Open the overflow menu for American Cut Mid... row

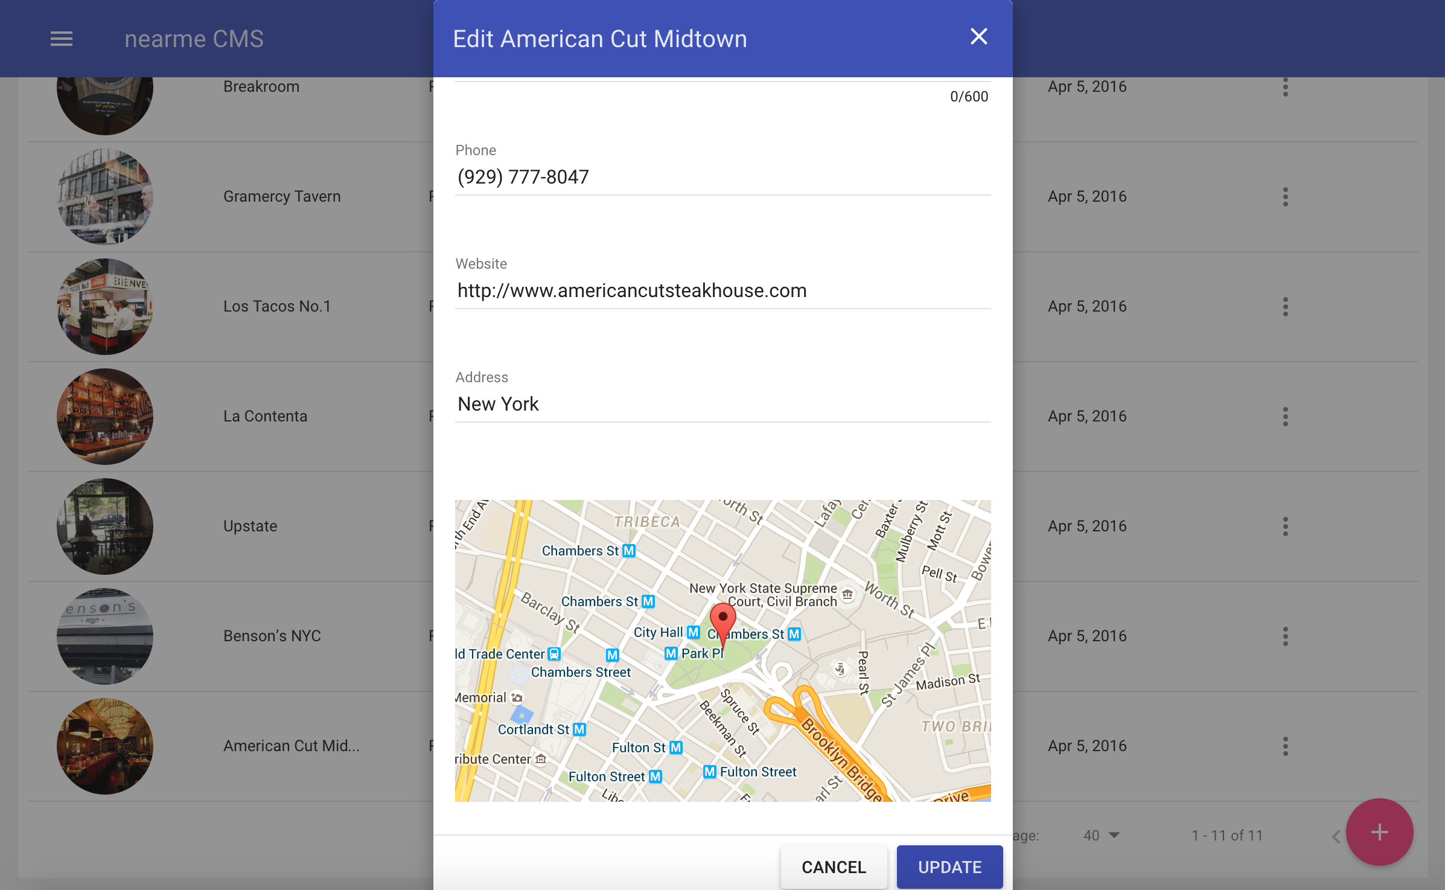1286,746
